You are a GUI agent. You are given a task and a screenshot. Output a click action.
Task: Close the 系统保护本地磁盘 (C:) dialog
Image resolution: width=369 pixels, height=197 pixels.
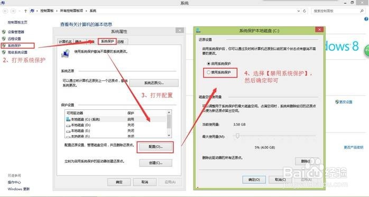click(x=319, y=30)
